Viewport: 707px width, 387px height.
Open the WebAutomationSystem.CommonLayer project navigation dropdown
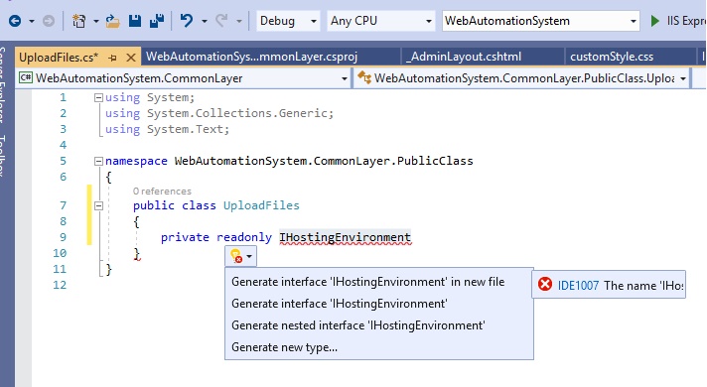[x=183, y=78]
